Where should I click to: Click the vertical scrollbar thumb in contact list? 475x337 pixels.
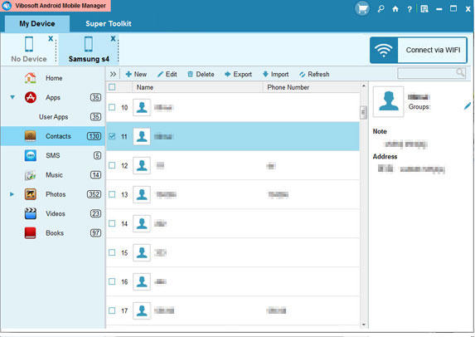(363, 113)
